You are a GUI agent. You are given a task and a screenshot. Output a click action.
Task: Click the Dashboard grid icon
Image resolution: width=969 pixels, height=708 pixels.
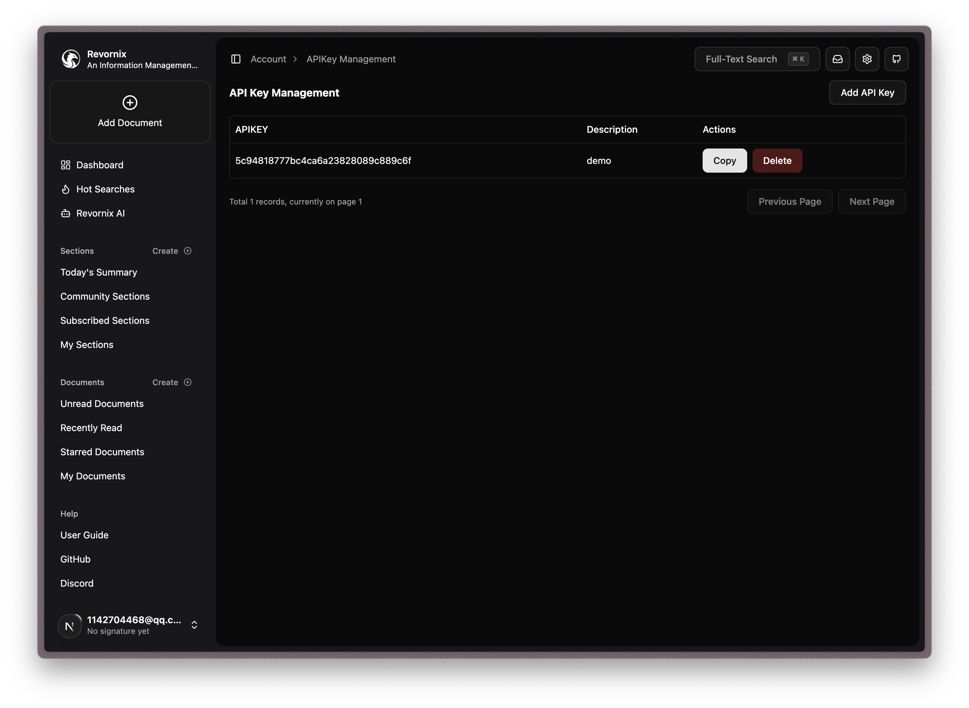pos(66,165)
